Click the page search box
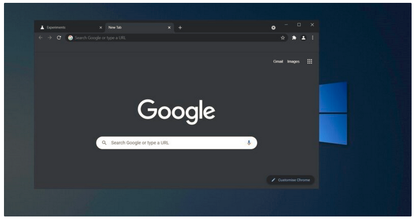The height and width of the screenshot is (221, 415). coord(177,143)
